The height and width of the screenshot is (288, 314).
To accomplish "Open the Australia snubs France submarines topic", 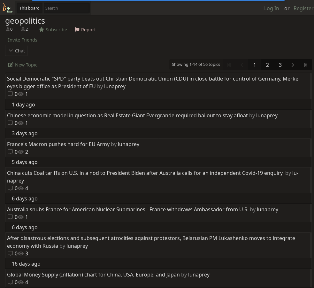I will click(127, 209).
